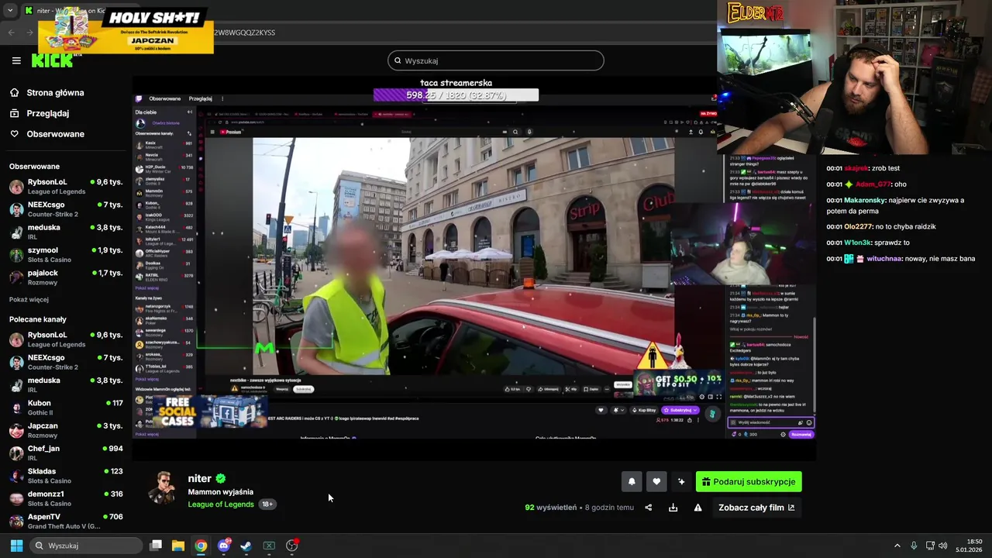Open Task View in taskbar

156,546
